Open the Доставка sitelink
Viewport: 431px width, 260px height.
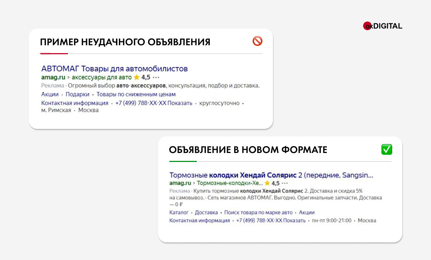(x=207, y=213)
